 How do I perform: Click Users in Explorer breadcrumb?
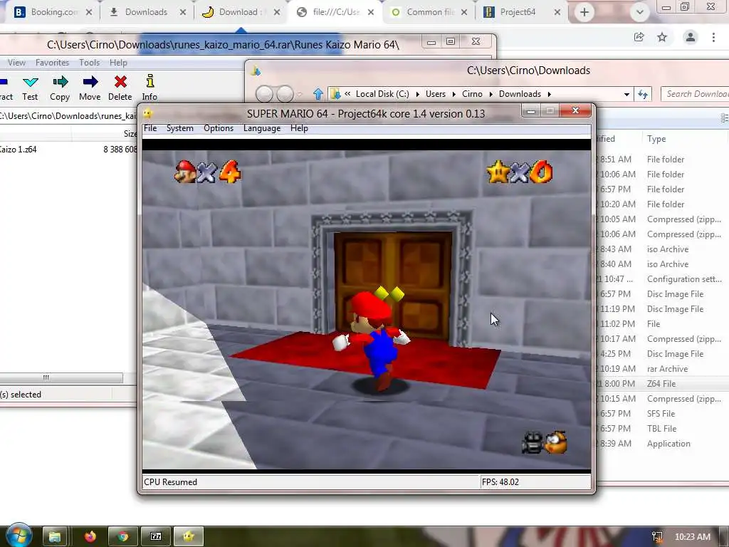pos(436,94)
